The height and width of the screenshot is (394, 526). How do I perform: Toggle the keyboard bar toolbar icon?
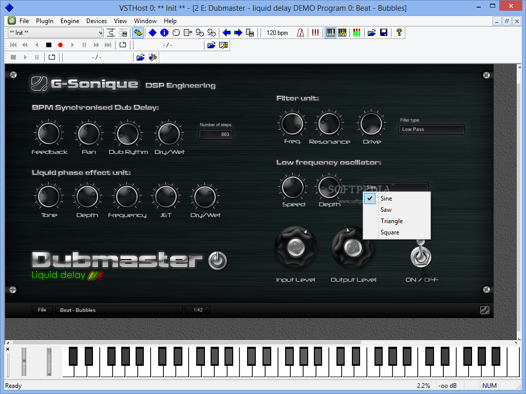pos(330,32)
